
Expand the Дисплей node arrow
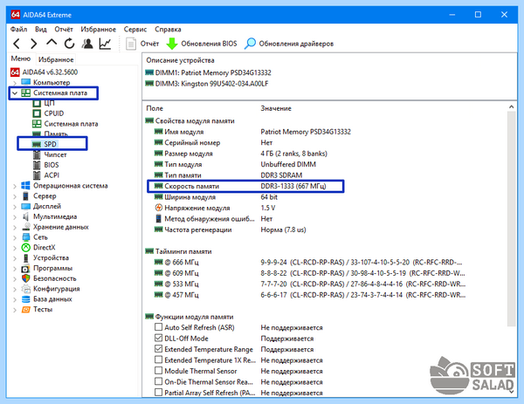15,207
